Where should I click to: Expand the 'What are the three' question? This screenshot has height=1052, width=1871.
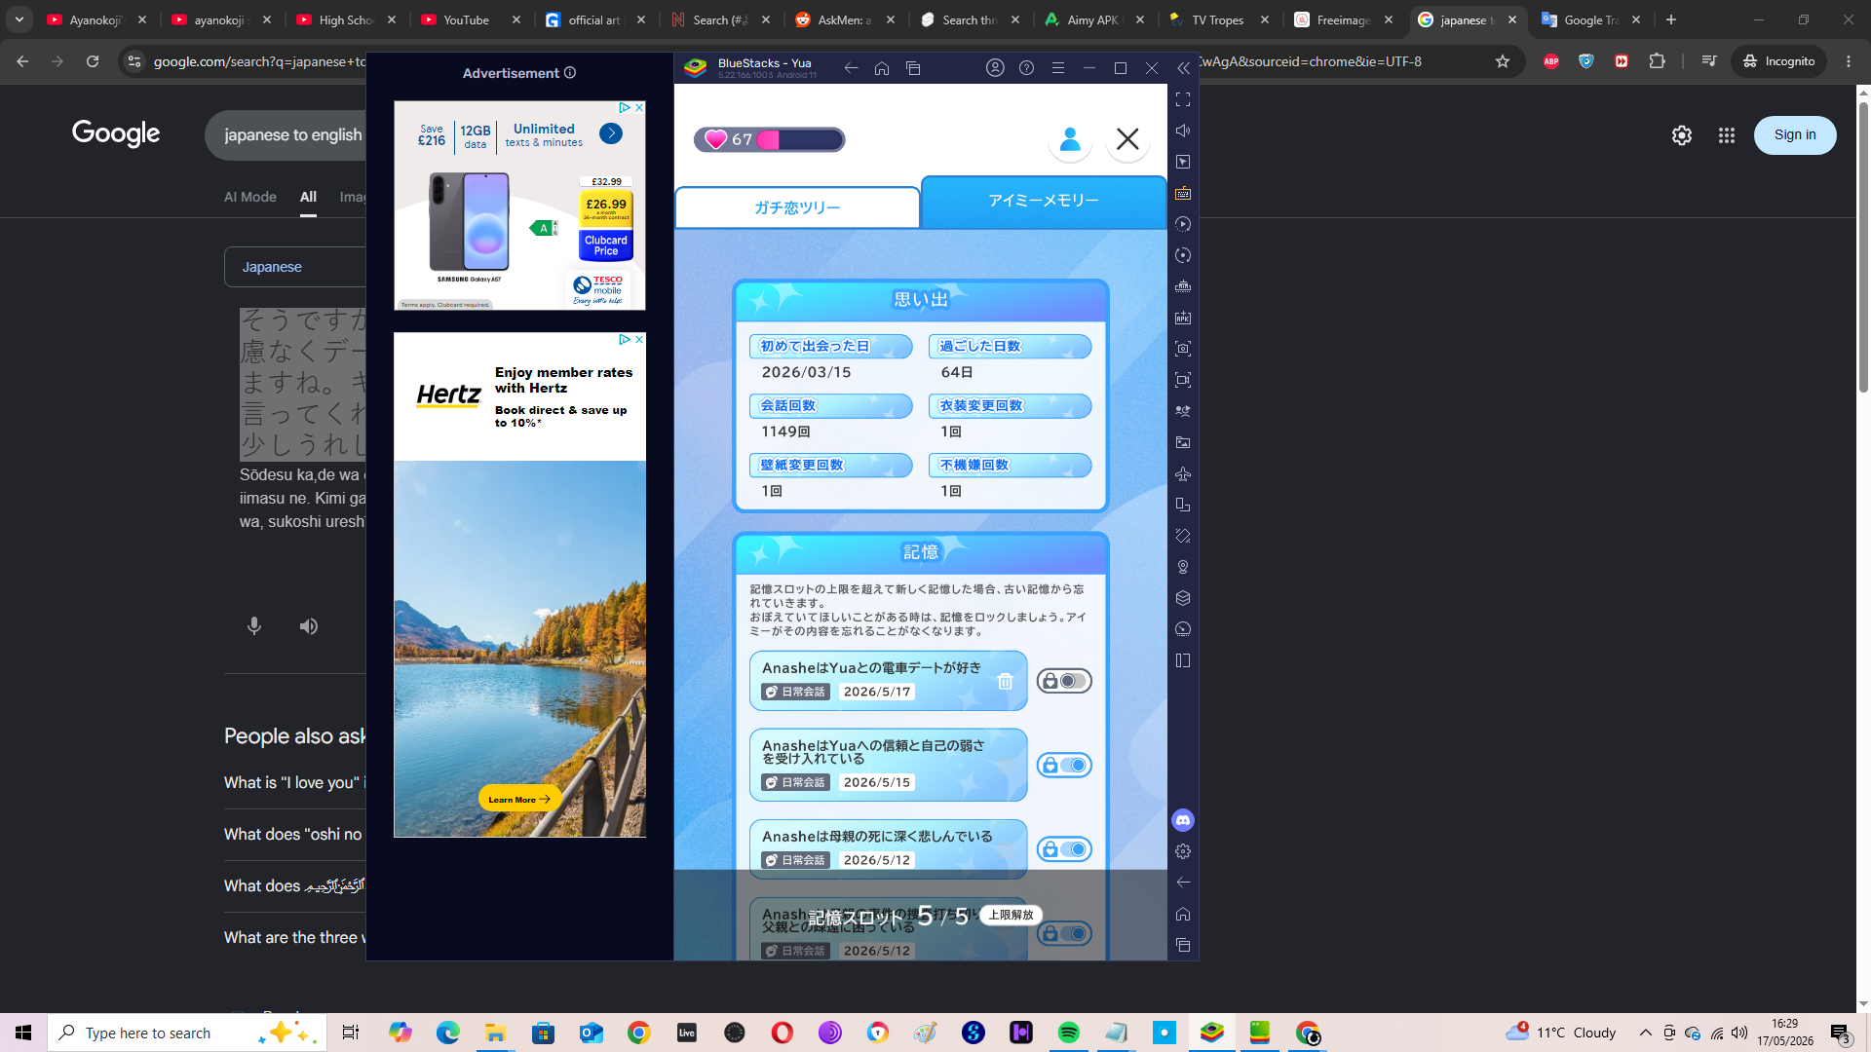pyautogui.click(x=294, y=937)
